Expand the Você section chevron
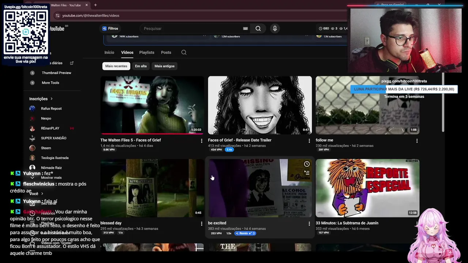Screen dimensions: 468x263 click(42, 194)
